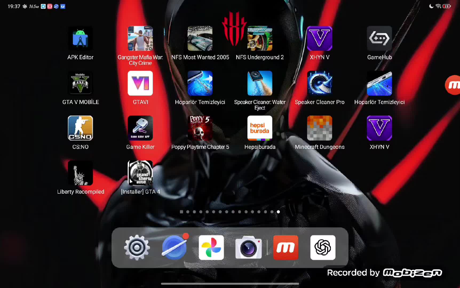Open Settings from the dock
The height and width of the screenshot is (288, 460).
(137, 247)
